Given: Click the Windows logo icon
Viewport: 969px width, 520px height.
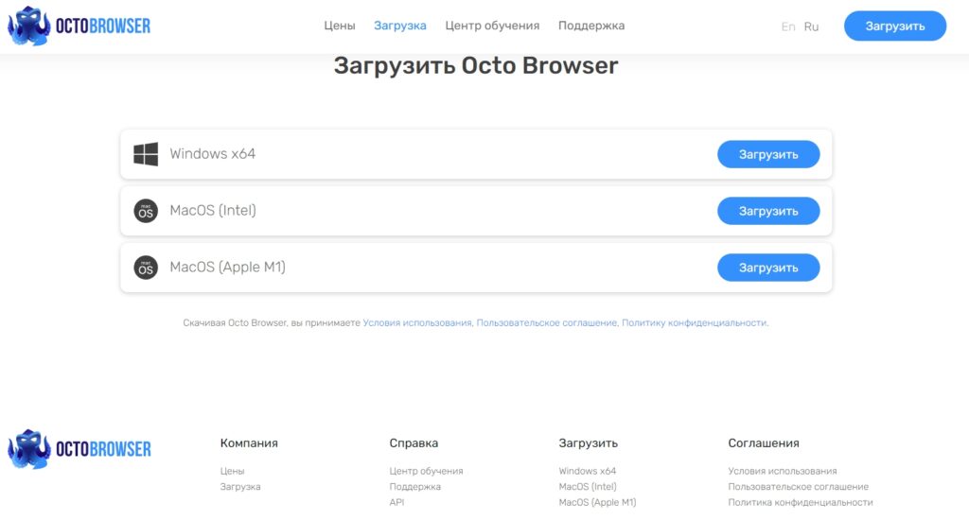Looking at the screenshot, I should tap(146, 154).
